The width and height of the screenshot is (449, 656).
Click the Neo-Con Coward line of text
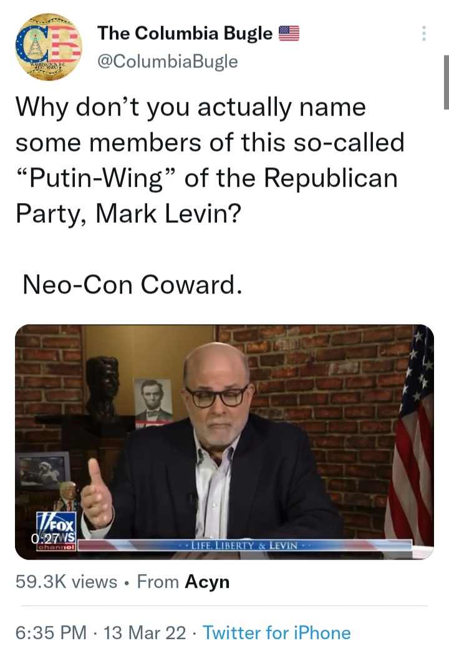pyautogui.click(x=132, y=284)
